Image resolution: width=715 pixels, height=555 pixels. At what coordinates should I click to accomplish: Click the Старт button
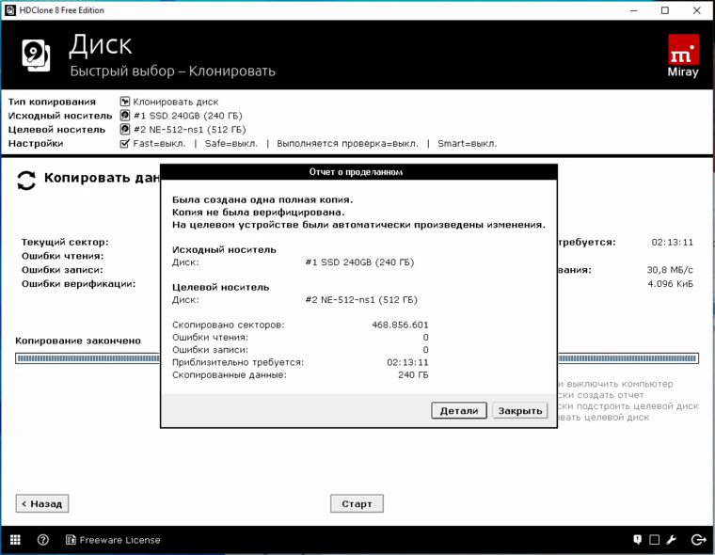[357, 504]
